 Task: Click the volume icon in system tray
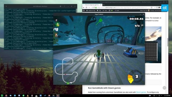pyautogui.click(x=157, y=96)
